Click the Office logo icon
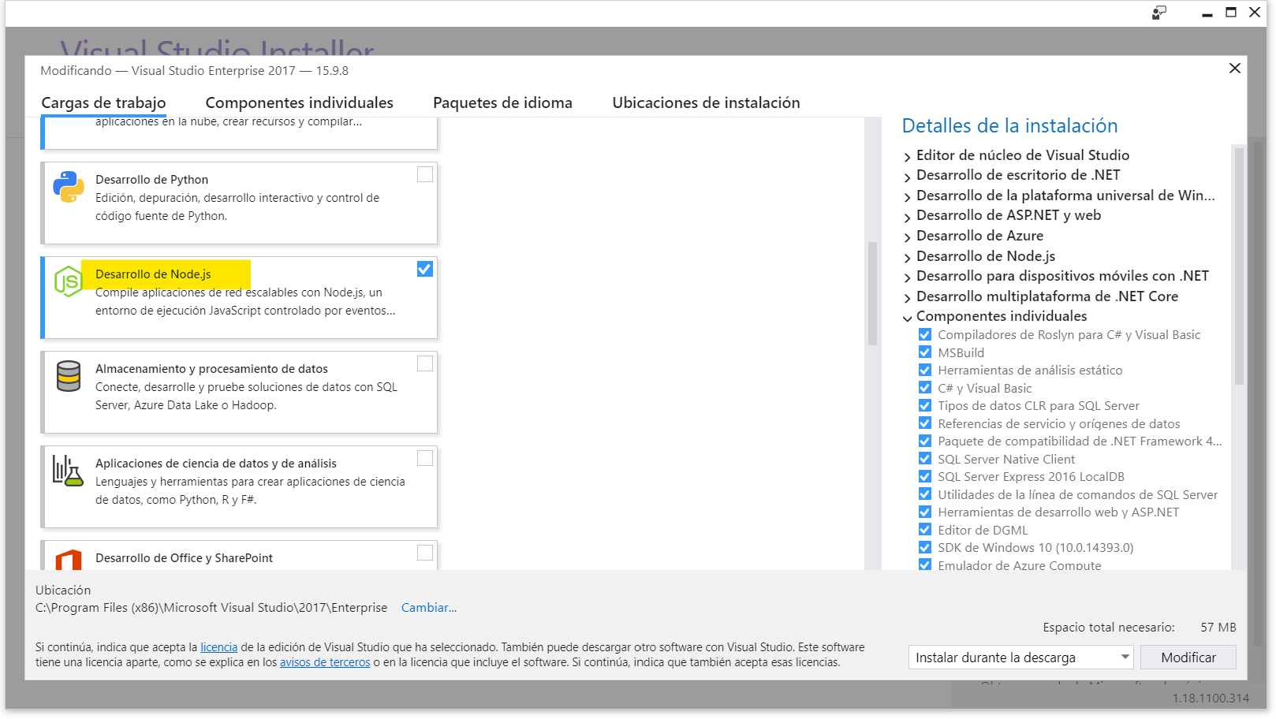The height and width of the screenshot is (719, 1276). (x=69, y=560)
